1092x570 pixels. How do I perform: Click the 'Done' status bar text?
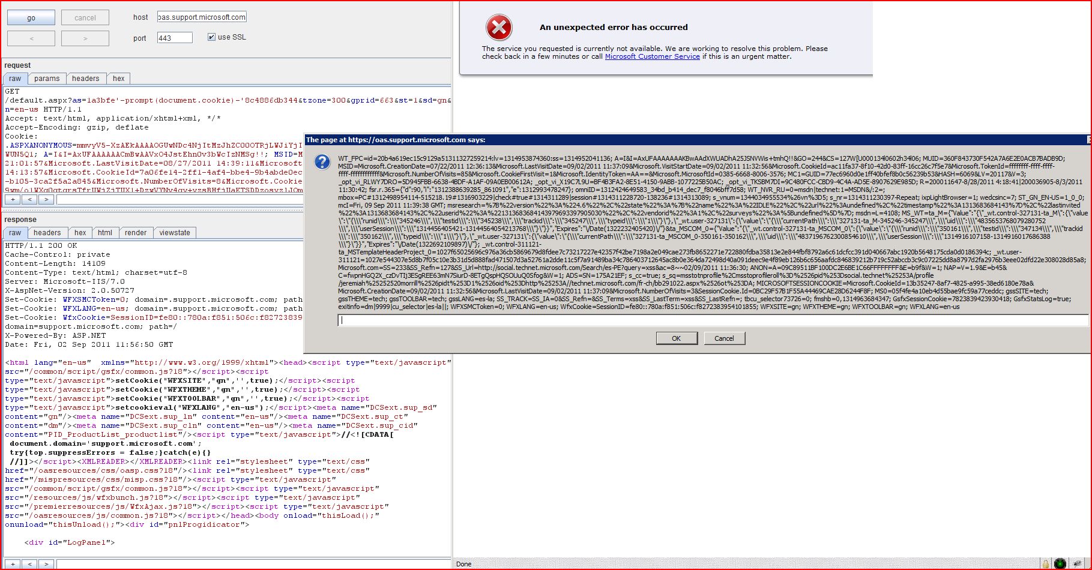[464, 564]
